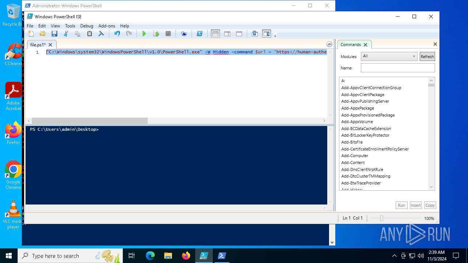Select Add-AppxPackage command
Viewport: 468px width, 263px height.
(x=358, y=108)
